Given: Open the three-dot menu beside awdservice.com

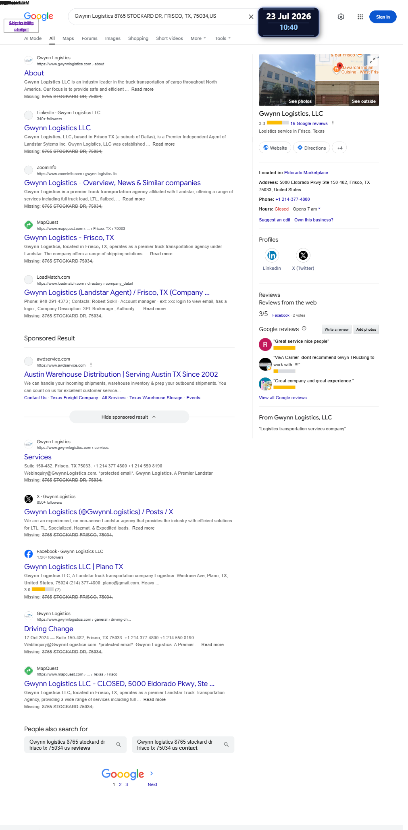Looking at the screenshot, I should [91, 365].
